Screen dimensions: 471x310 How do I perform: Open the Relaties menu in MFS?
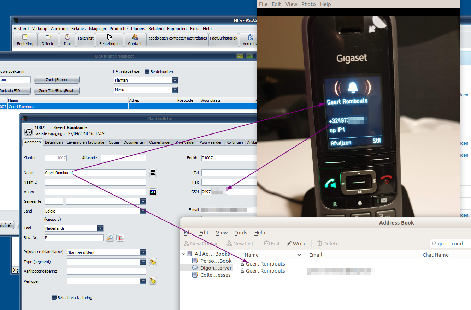[78, 29]
